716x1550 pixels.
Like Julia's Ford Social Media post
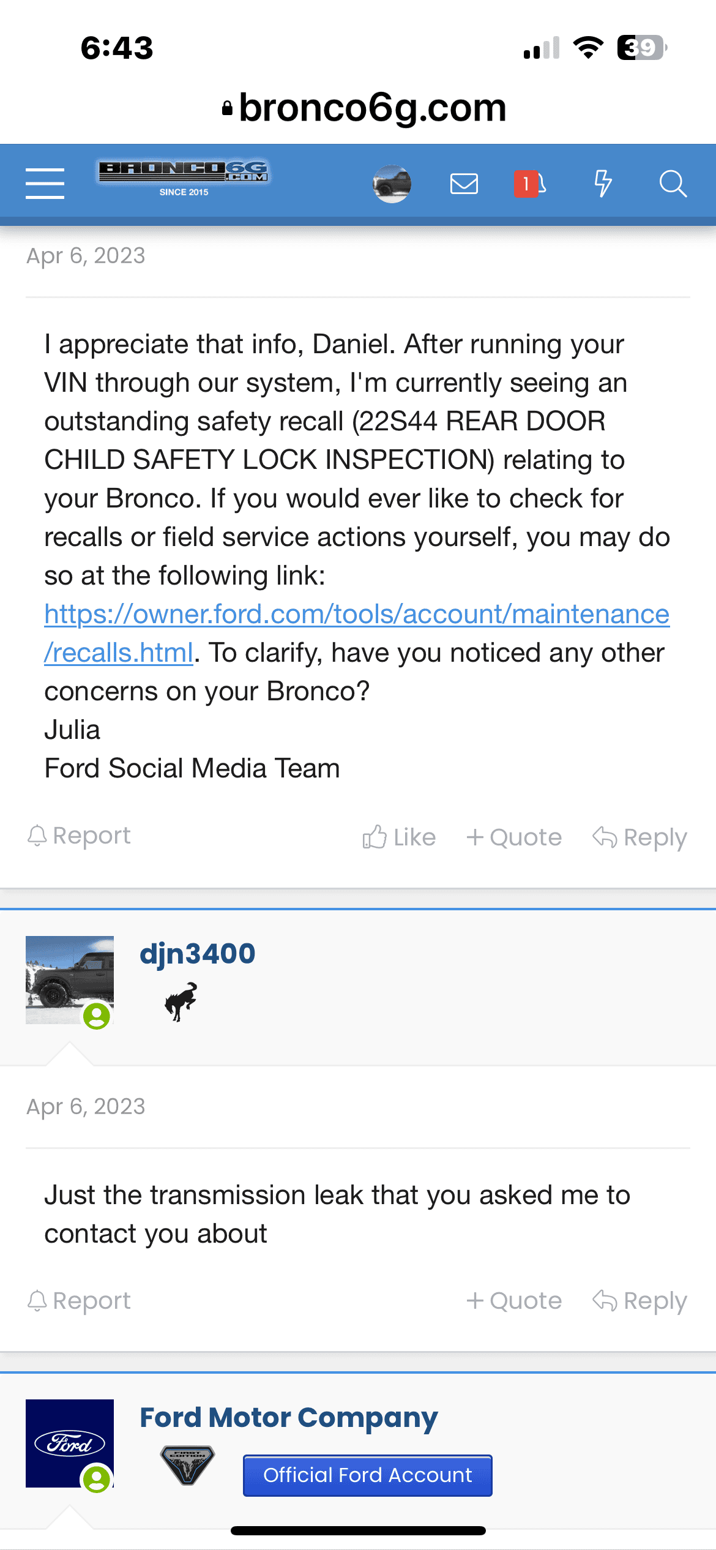(399, 837)
